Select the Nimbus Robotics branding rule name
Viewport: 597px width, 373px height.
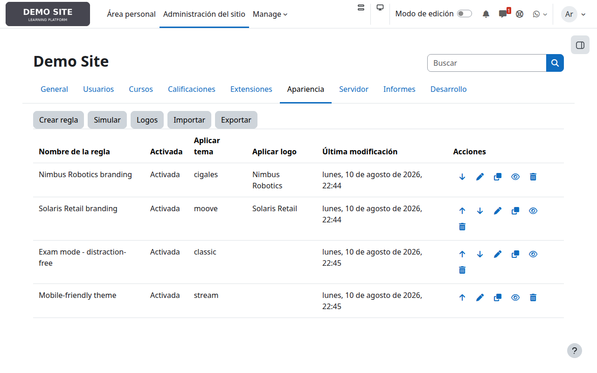85,174
